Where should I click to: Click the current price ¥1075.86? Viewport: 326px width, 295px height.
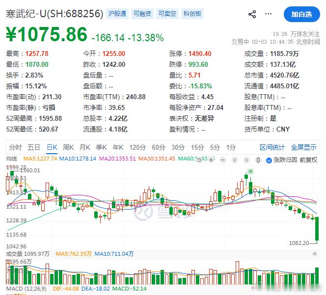point(47,34)
